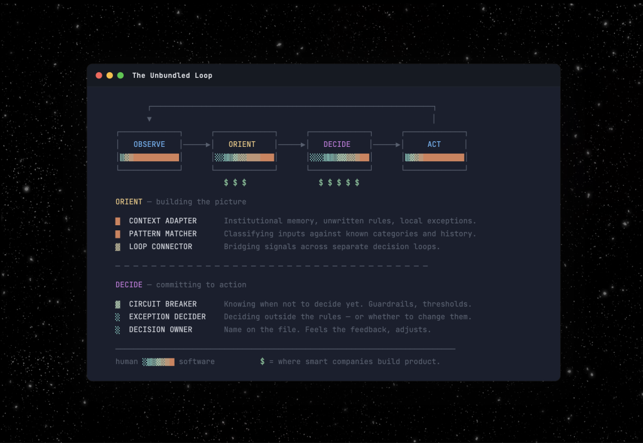Select the dotted icon beside EXCEPTION DECIDER

coord(118,317)
